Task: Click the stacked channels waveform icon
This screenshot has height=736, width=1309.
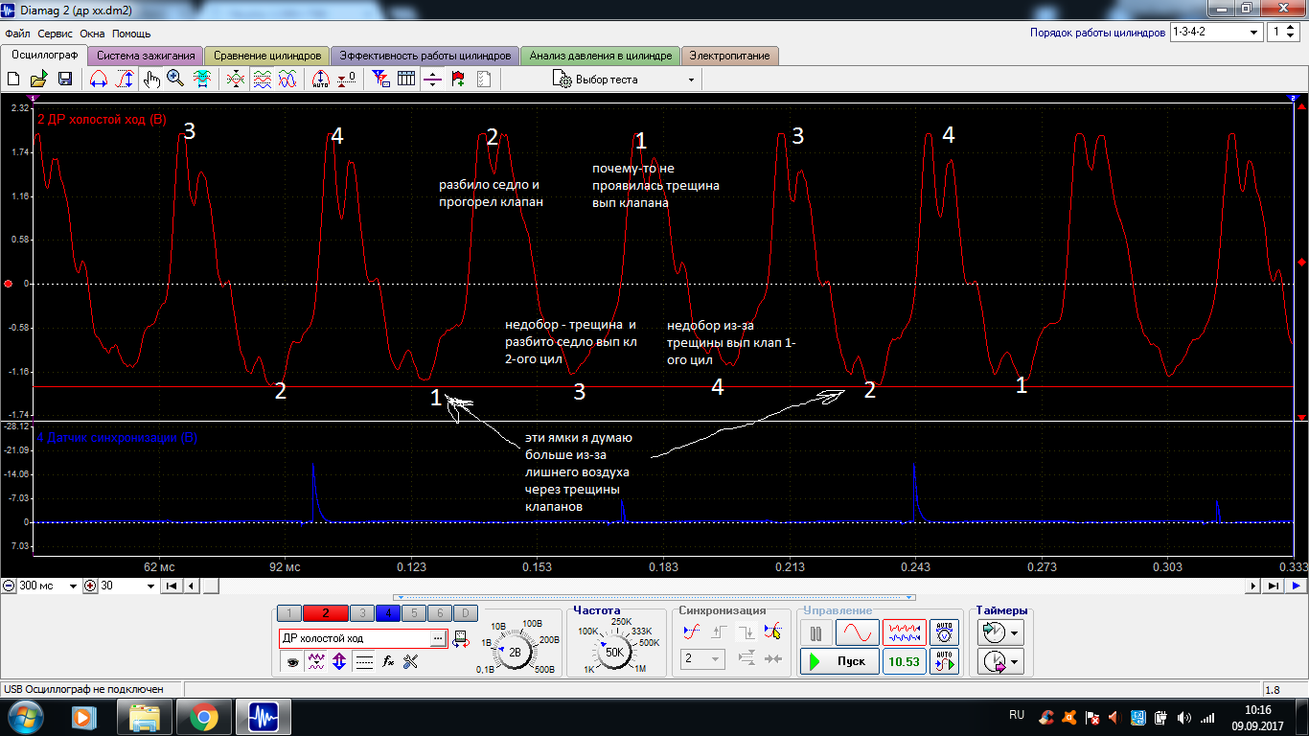Action: click(x=261, y=80)
